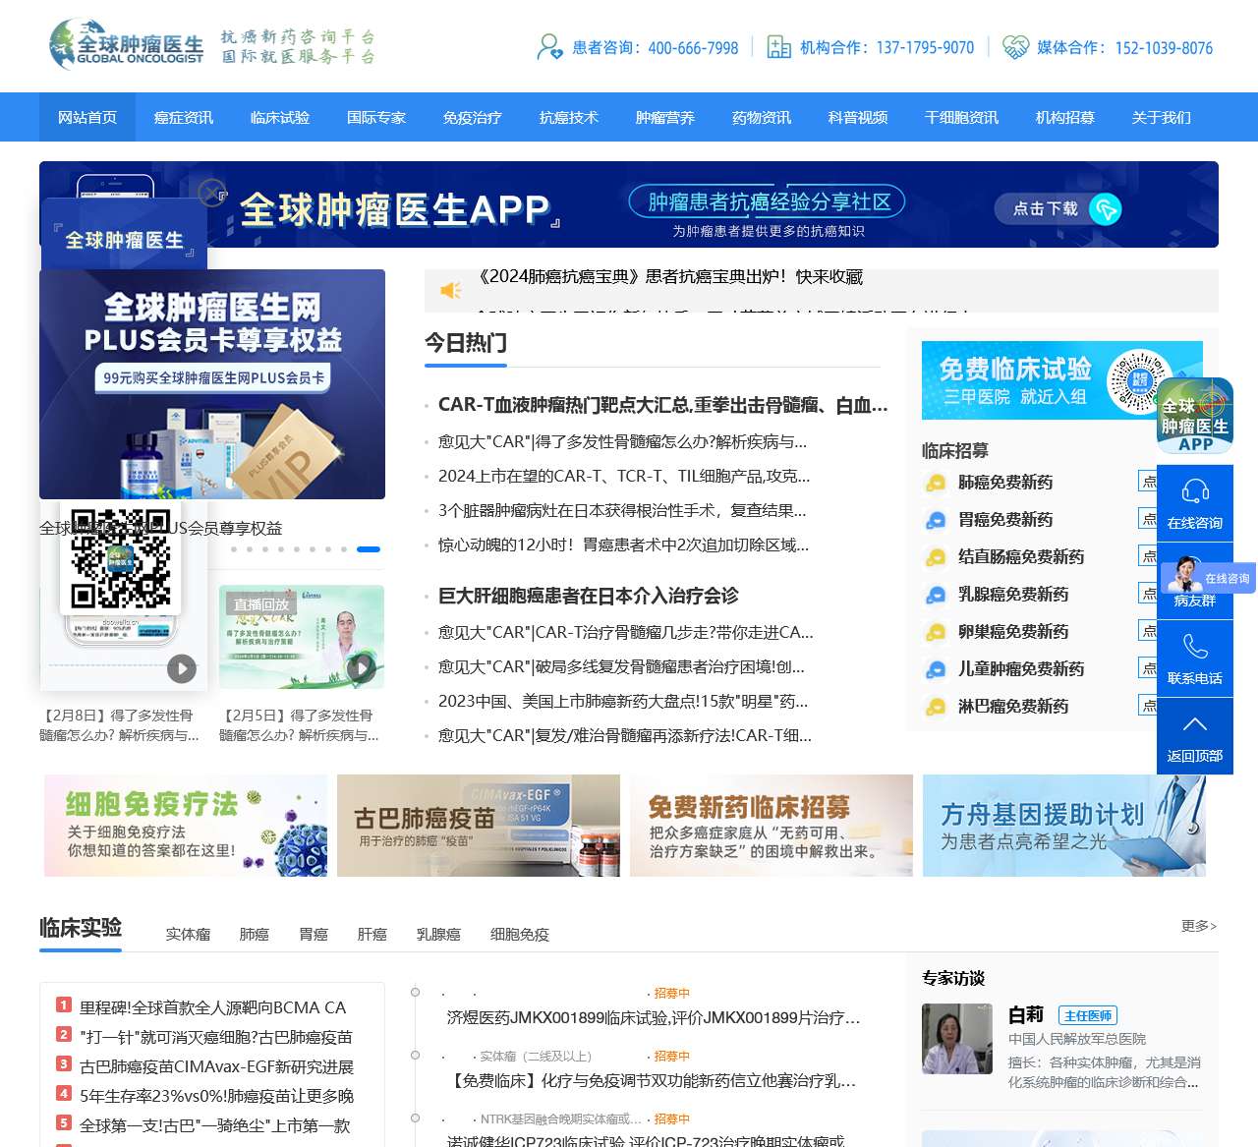1258x1147 pixels.
Task: Click the capsule icon beside 肺癌免费新药
Action: pyautogui.click(x=935, y=483)
